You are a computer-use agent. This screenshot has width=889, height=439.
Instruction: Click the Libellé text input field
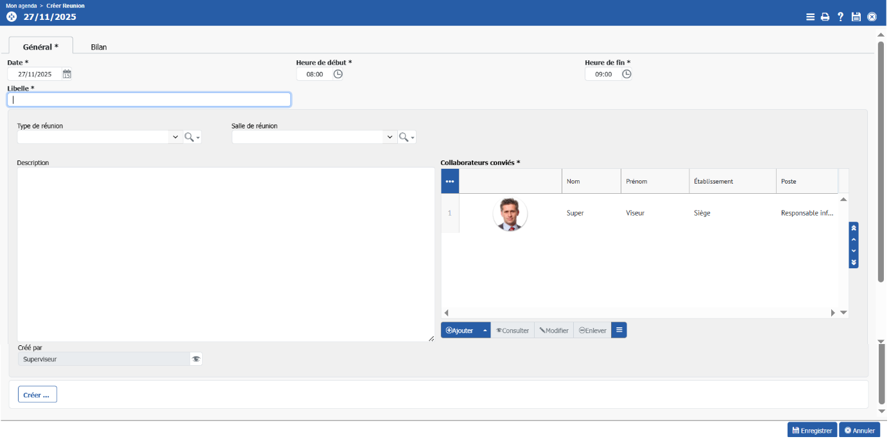(149, 100)
